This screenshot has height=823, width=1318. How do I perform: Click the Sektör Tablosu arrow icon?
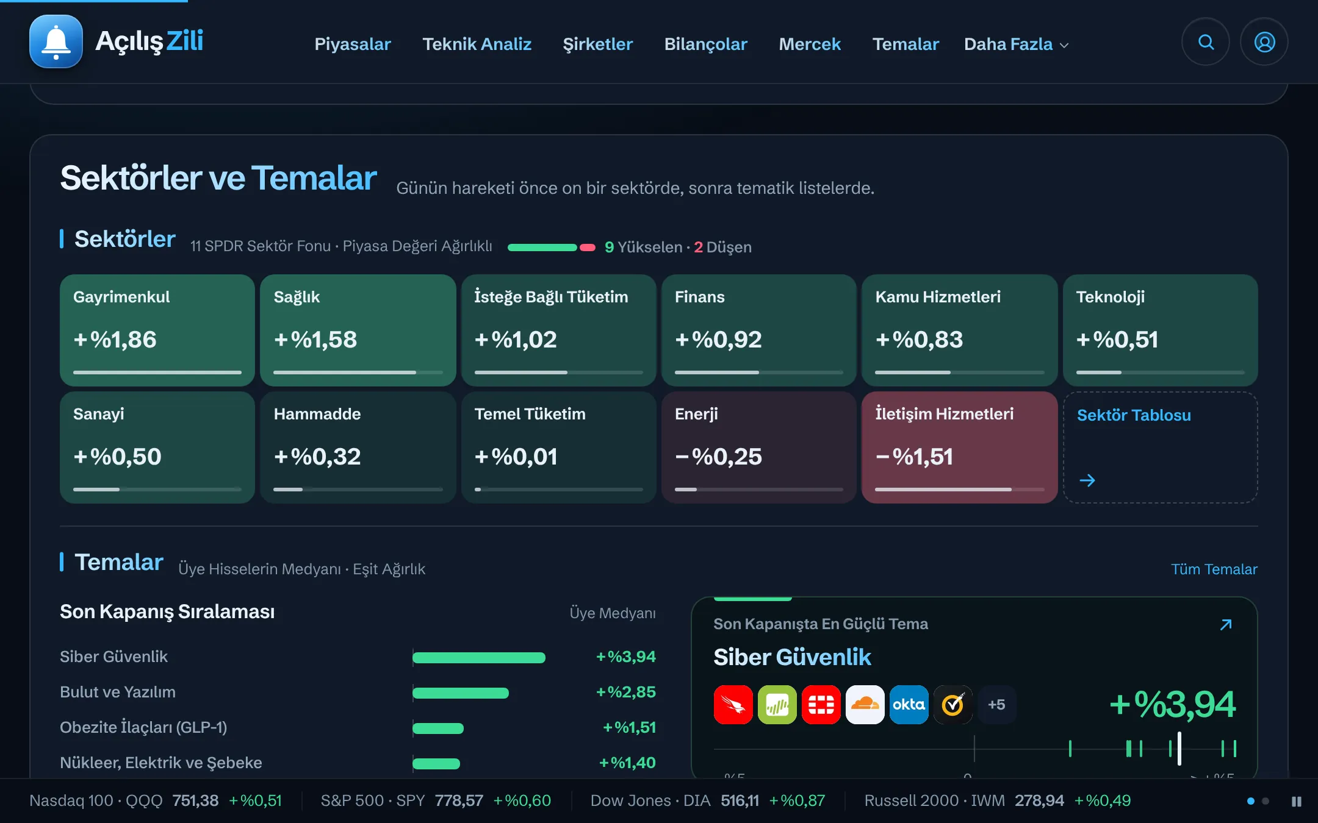[1087, 480]
